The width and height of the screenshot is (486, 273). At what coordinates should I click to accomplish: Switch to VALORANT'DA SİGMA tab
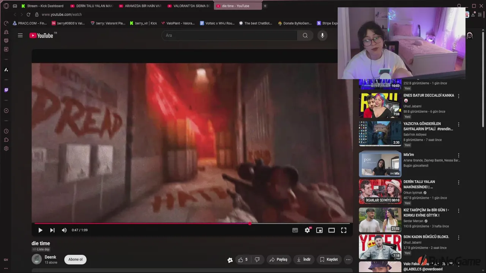tap(189, 6)
